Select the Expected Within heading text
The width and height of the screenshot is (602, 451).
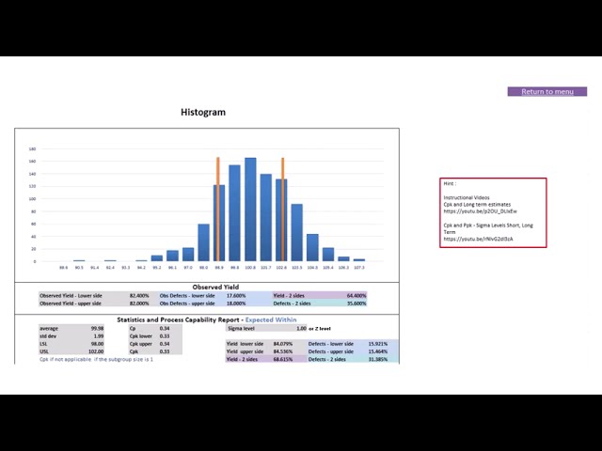coord(271,319)
